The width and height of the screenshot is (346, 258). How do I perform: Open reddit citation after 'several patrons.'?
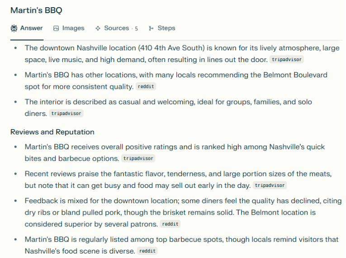pyautogui.click(x=170, y=224)
